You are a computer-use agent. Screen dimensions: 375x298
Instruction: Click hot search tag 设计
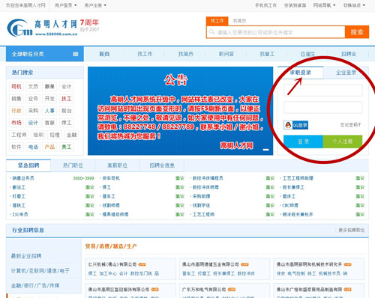(33, 123)
